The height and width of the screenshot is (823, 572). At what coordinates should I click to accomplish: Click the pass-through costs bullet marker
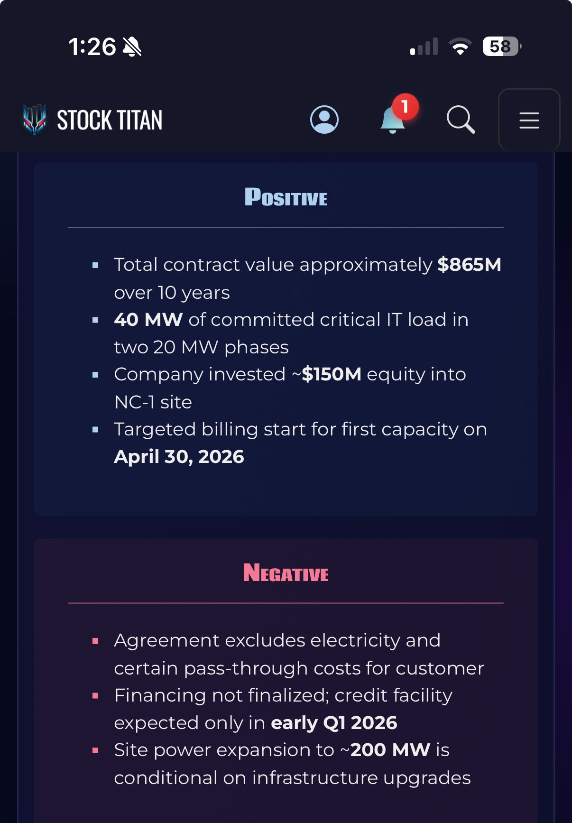tap(96, 640)
